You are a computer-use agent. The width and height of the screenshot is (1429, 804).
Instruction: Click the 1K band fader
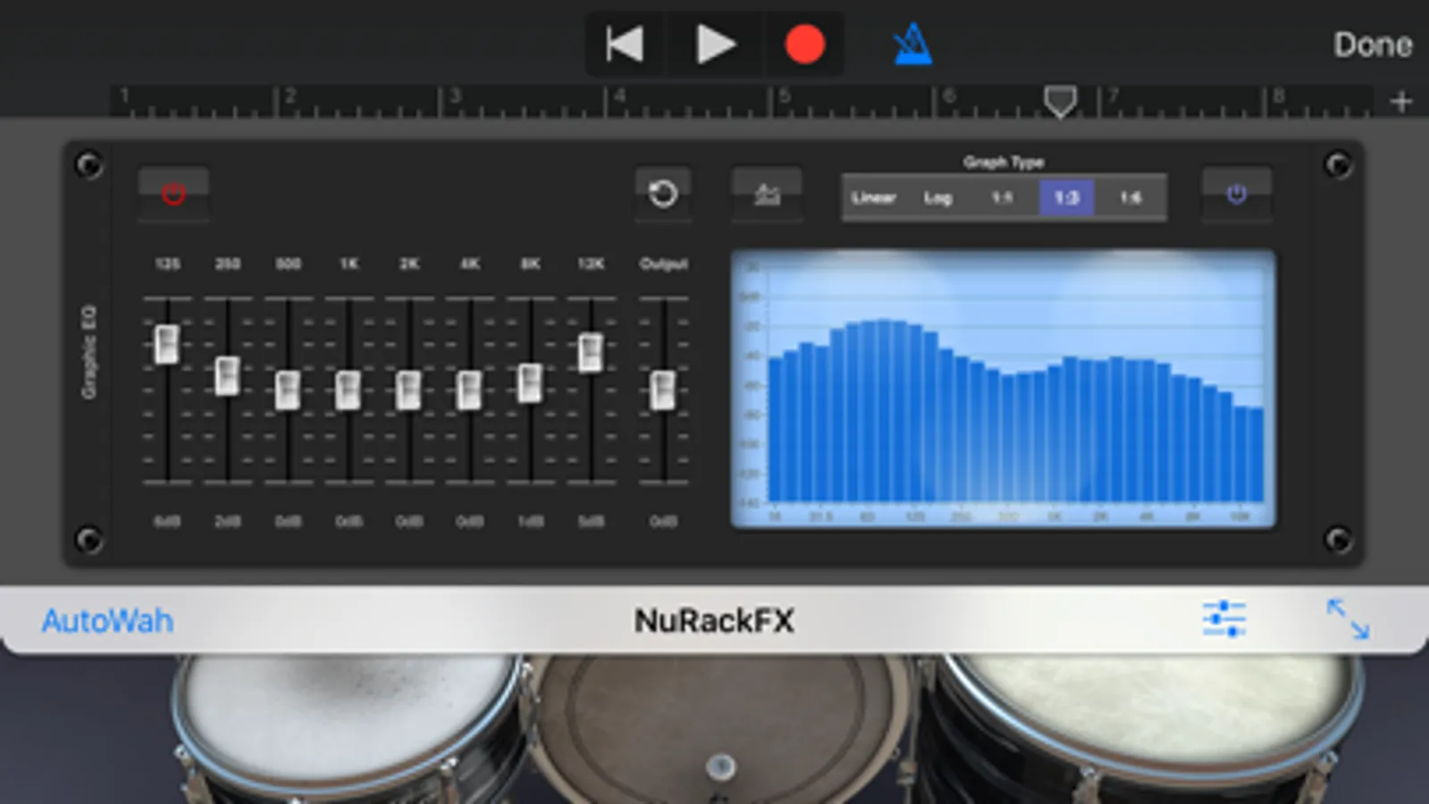click(348, 390)
